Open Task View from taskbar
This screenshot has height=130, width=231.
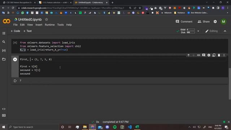(x=70, y=127)
